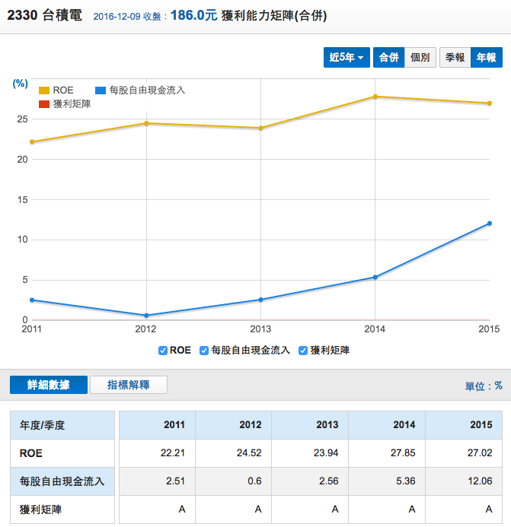The width and height of the screenshot is (511, 527).
Task: Select the 合併 consolidated button
Action: tap(388, 58)
